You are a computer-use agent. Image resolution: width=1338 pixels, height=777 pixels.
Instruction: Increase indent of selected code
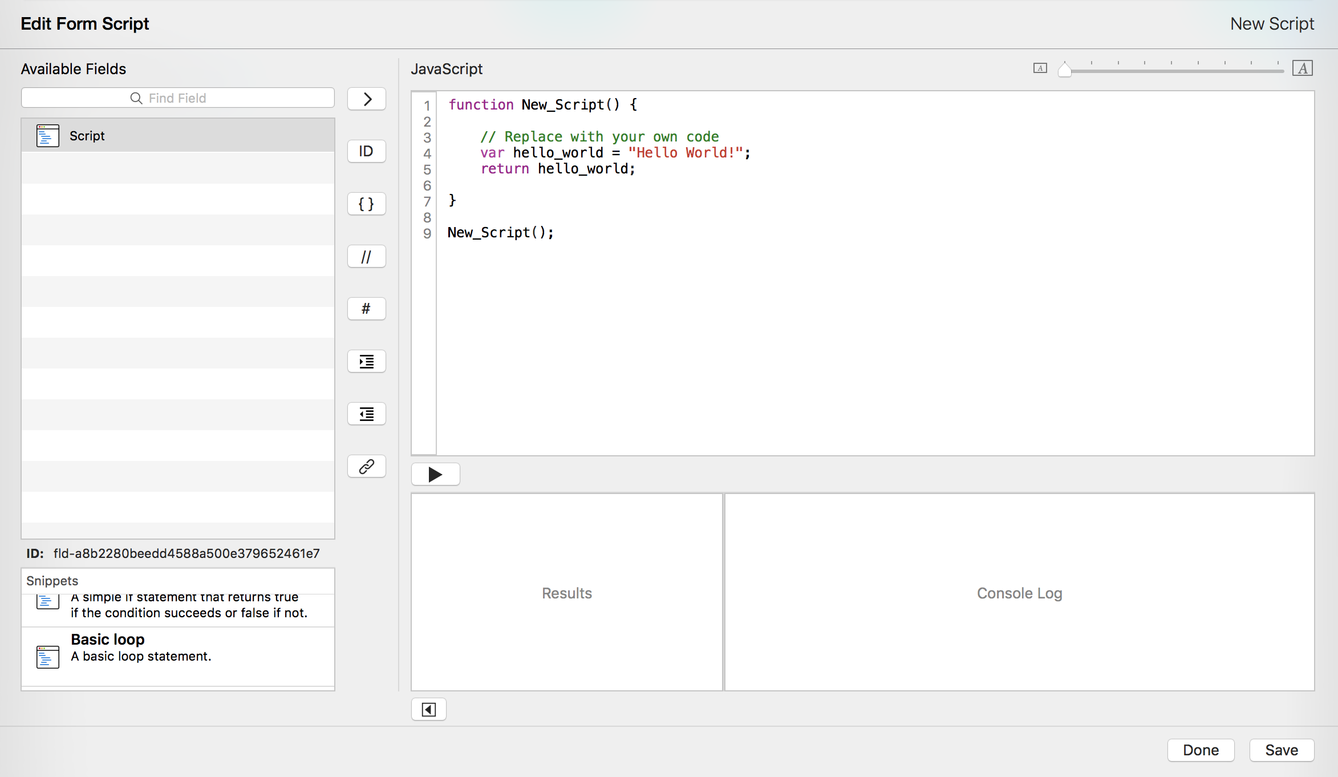[367, 362]
